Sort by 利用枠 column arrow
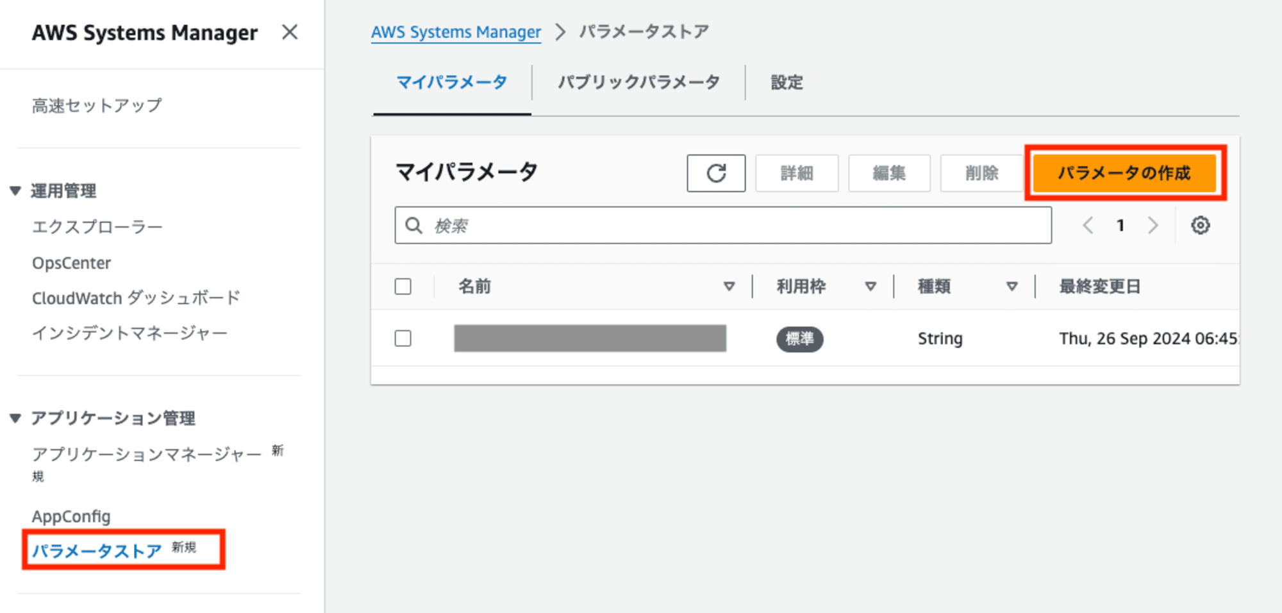1282x613 pixels. pos(870,287)
